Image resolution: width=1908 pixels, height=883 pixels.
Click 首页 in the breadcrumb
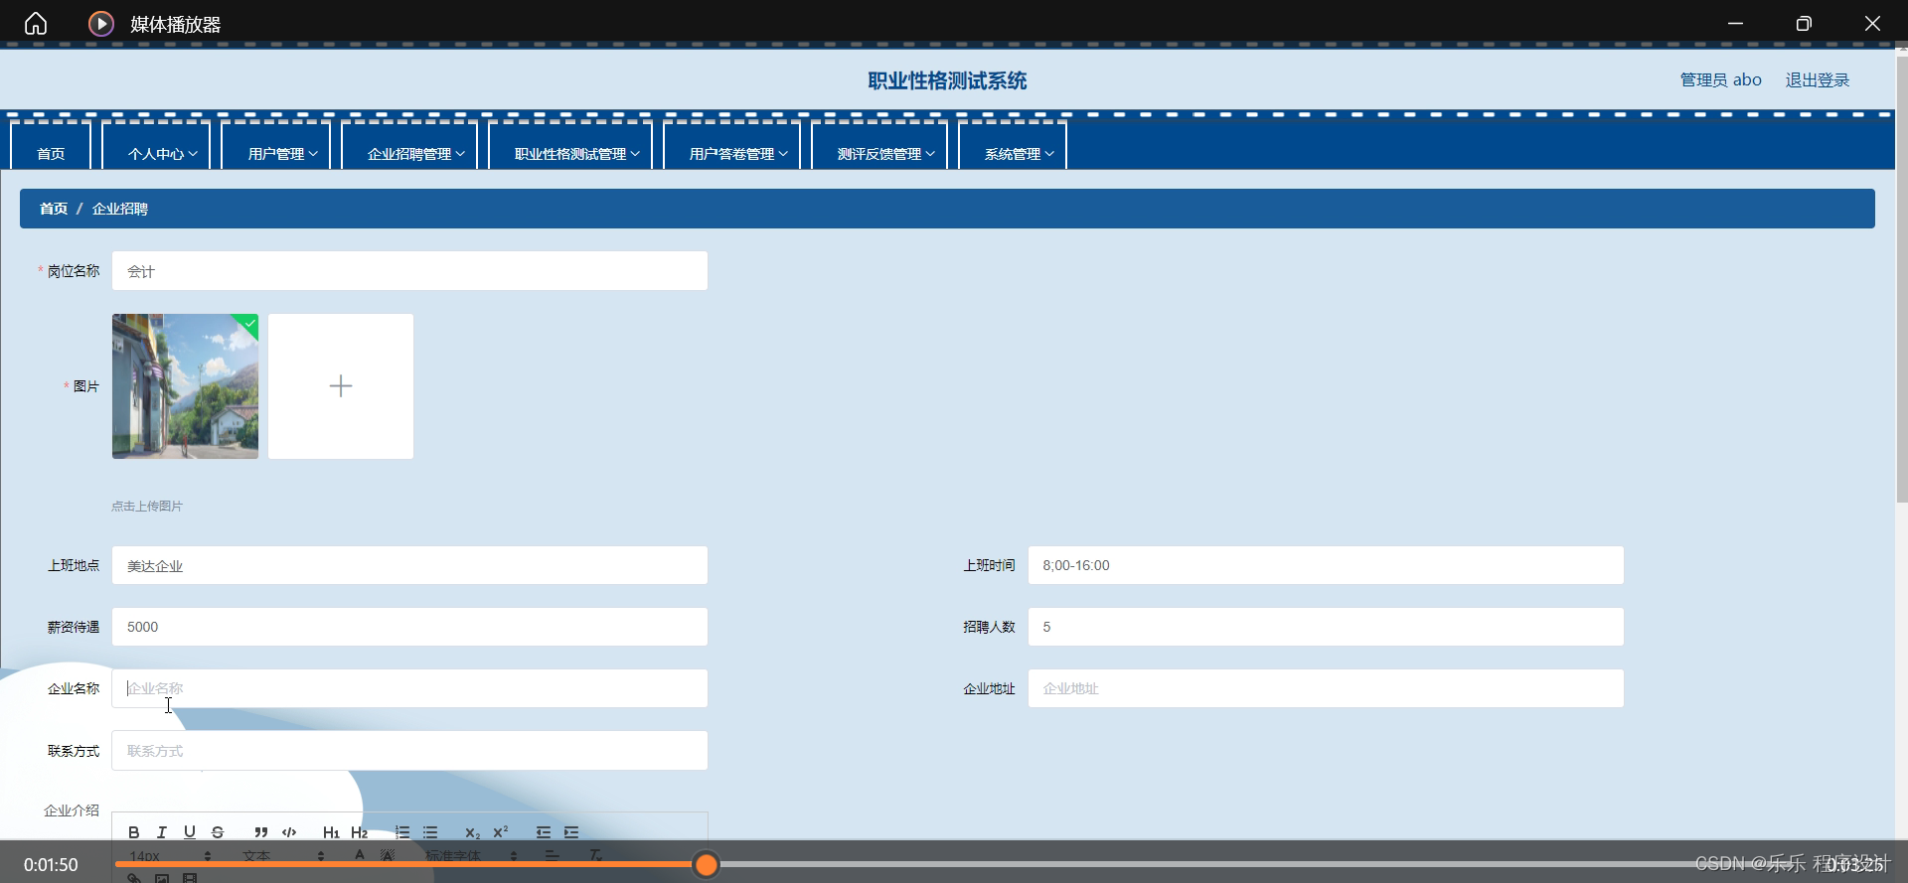click(54, 209)
